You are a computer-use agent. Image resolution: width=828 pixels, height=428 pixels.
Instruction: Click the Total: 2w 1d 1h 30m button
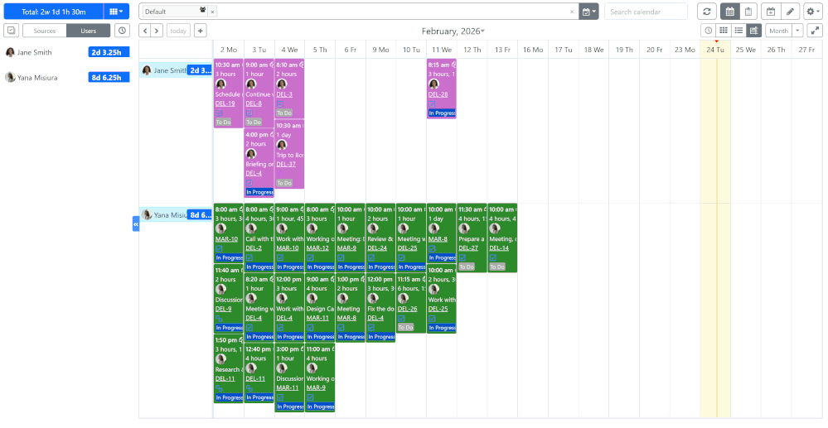(x=53, y=11)
